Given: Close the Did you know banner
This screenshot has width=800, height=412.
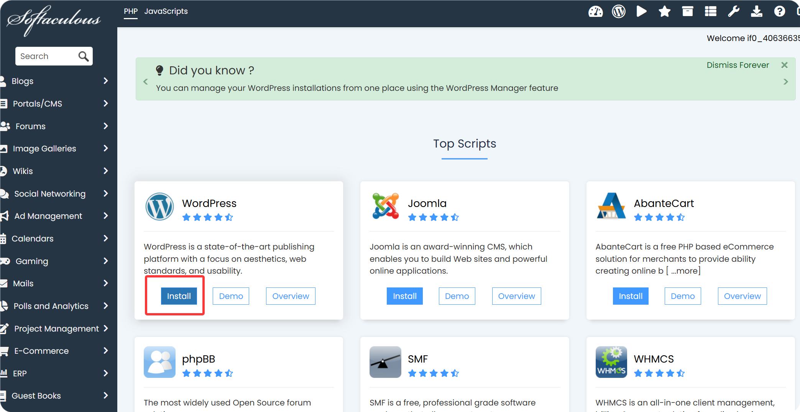Looking at the screenshot, I should click(784, 65).
